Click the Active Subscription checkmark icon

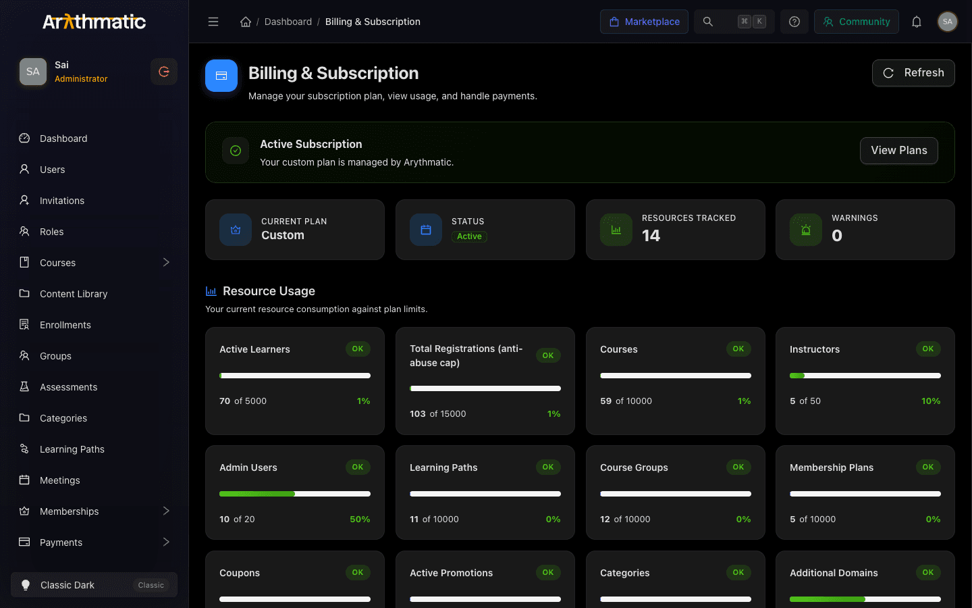tap(236, 151)
